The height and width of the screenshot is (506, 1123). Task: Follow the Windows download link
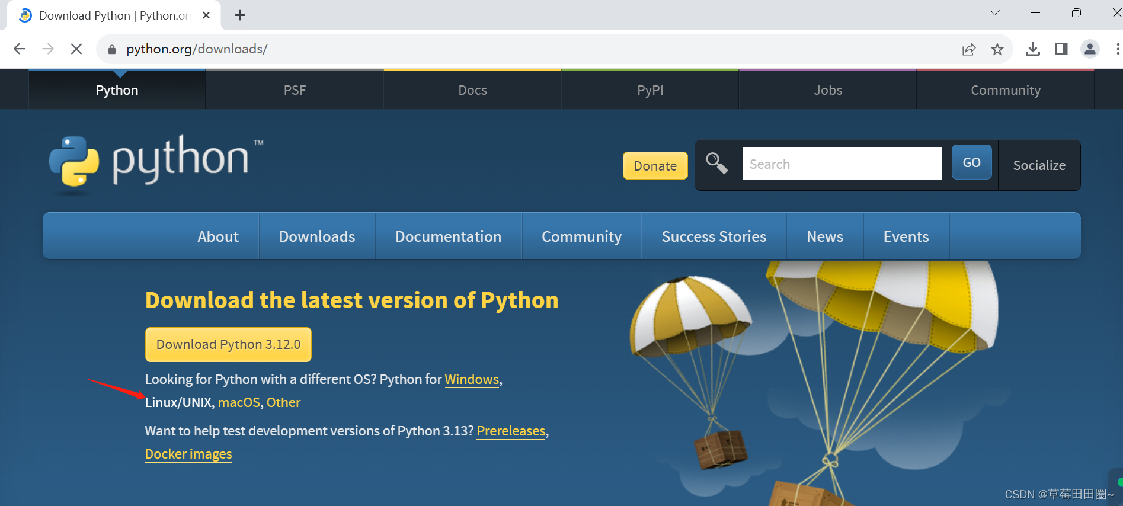coord(472,379)
